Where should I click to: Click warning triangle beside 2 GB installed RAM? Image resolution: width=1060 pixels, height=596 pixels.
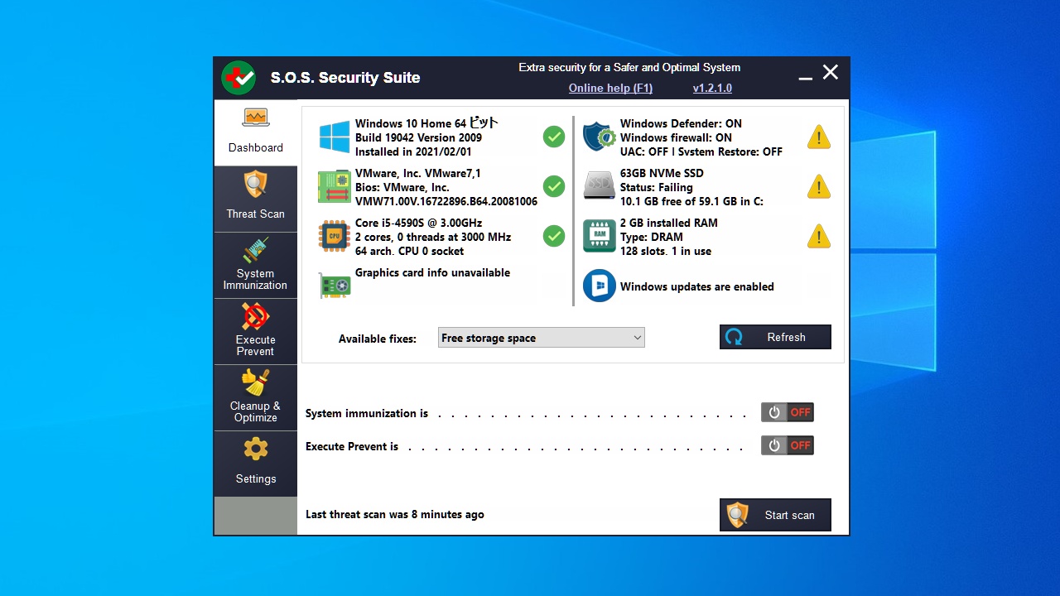(x=818, y=237)
